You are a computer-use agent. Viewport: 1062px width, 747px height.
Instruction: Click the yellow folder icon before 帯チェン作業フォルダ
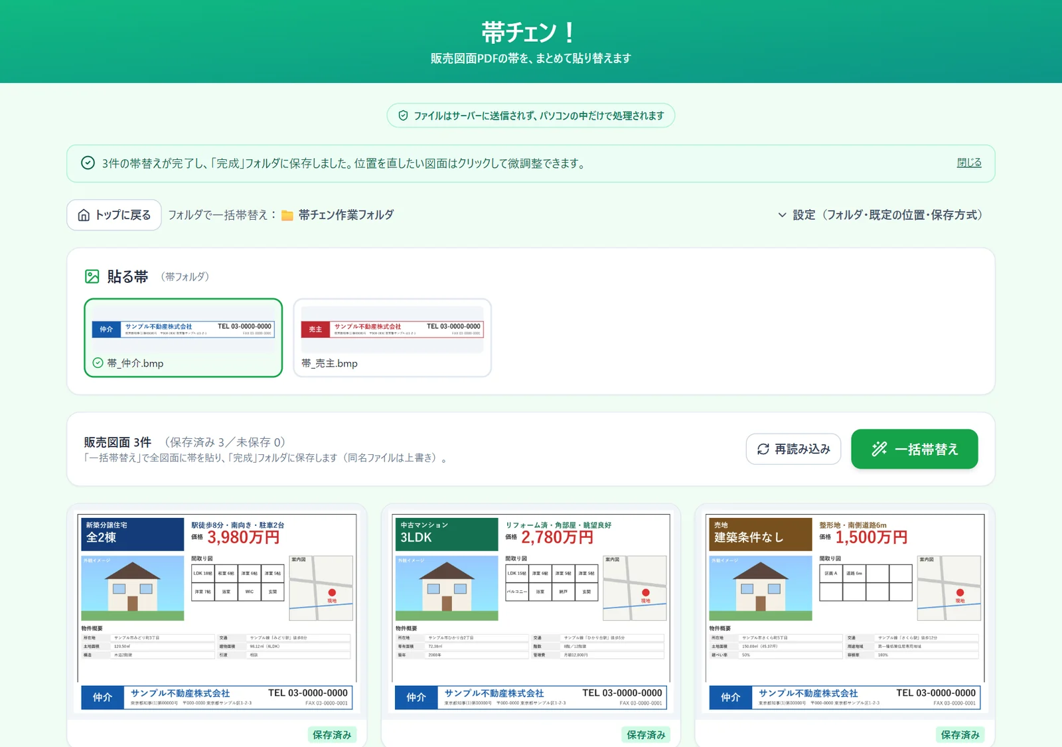point(287,215)
